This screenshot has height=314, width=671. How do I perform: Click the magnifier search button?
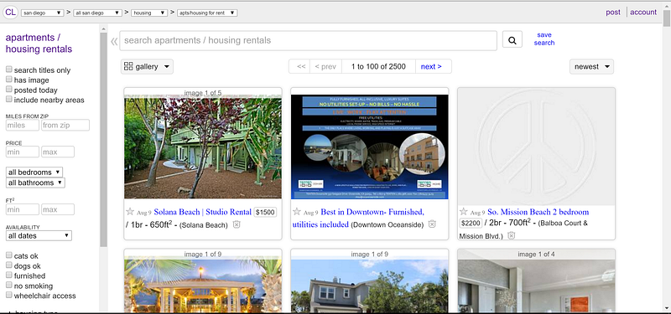pos(512,40)
